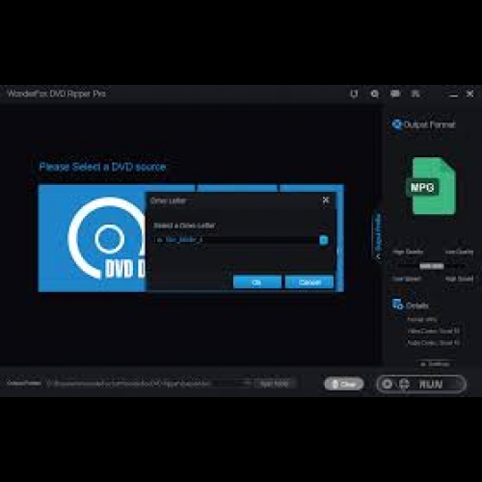Close the WonderFox DVD Ripper Pro window

point(469,94)
